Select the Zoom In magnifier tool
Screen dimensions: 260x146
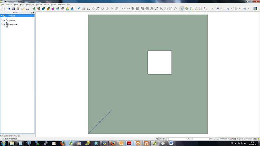191,9
